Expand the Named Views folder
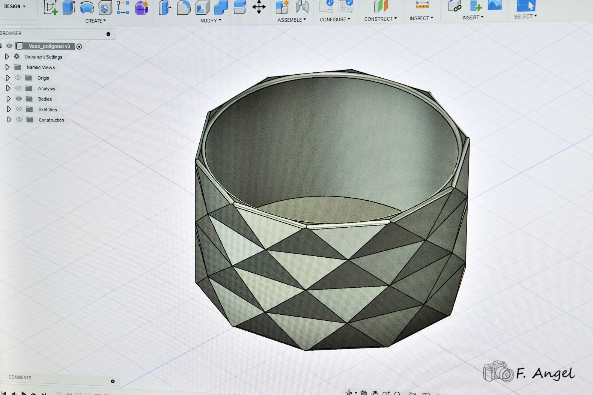Image resolution: width=593 pixels, height=395 pixels. (x=7, y=67)
